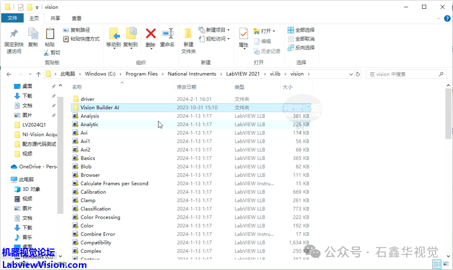
Task: Open the Properties icon in ribbon
Action: pos(244,34)
